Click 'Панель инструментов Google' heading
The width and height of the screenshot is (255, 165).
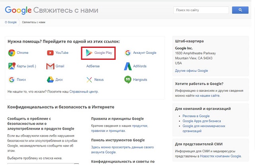pyautogui.click(x=118, y=140)
